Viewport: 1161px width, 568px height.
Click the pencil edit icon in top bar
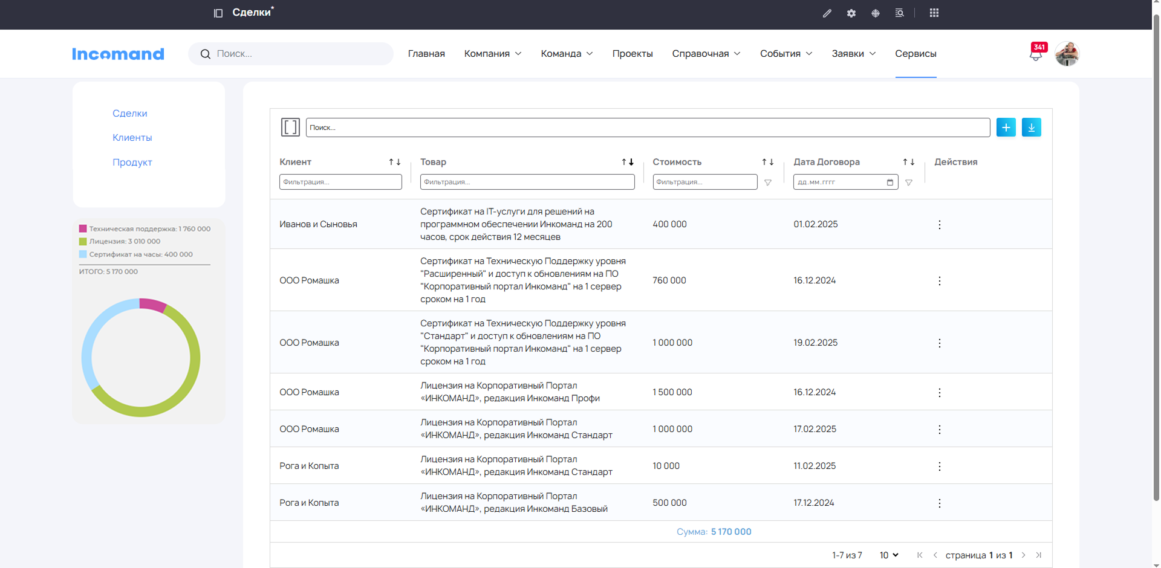(827, 13)
